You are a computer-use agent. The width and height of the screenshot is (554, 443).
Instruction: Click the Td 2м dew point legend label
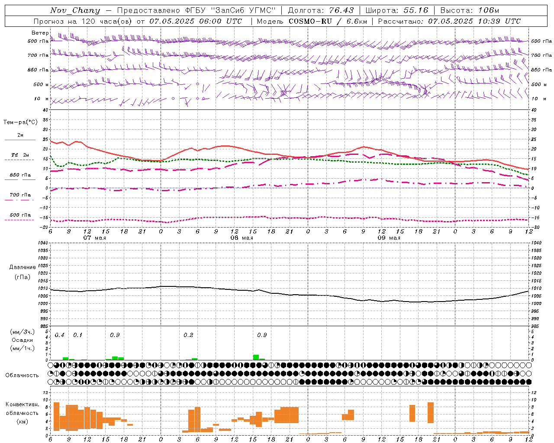coord(20,155)
